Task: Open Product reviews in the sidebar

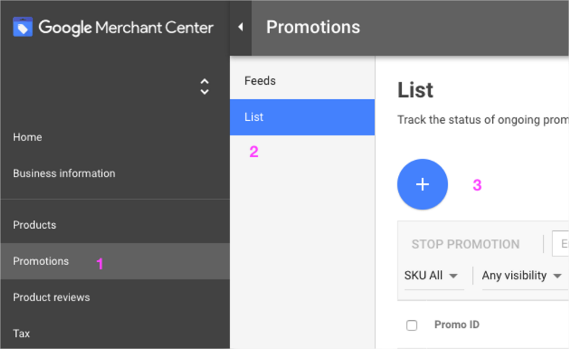Action: (x=51, y=298)
